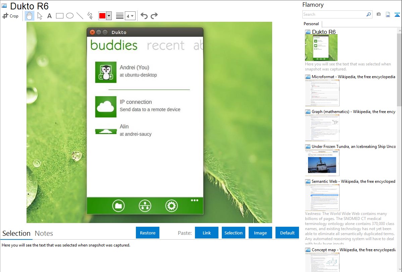Open the Microformat Wikipedia snapshot thumbnail
Image resolution: width=402 pixels, height=272 pixels.
[x=322, y=93]
